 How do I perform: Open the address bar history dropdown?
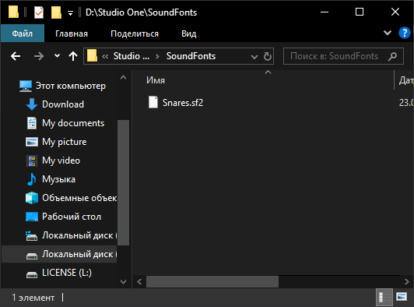click(x=254, y=57)
